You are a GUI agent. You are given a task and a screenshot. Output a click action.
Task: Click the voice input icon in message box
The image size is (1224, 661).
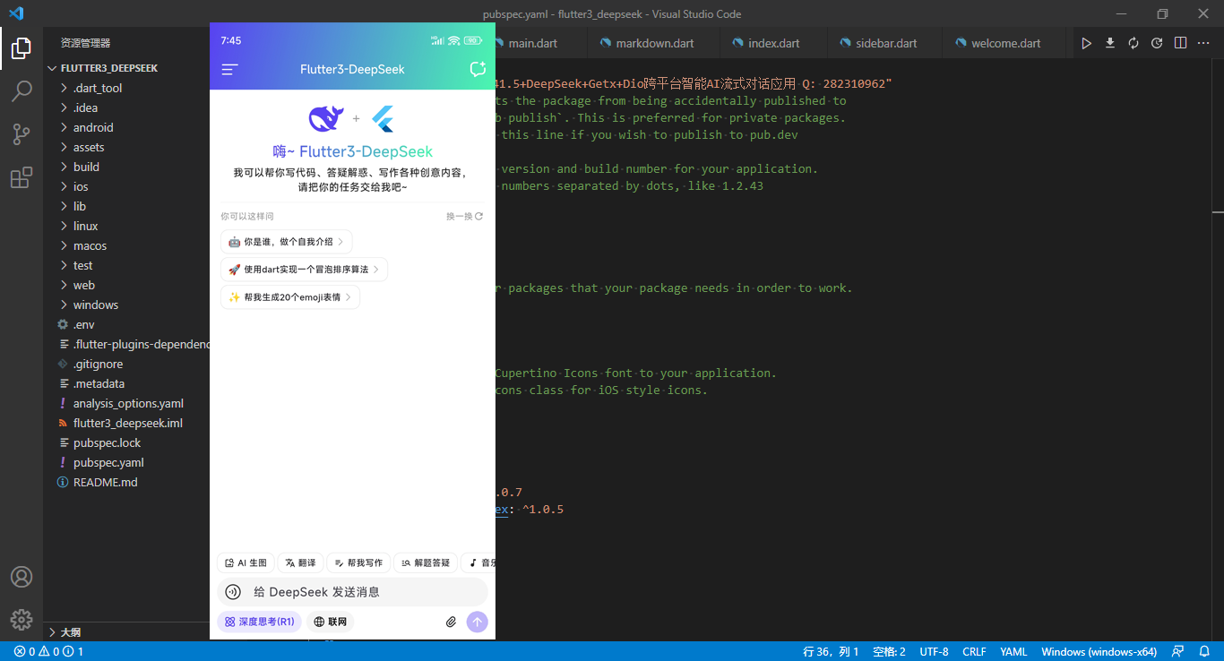pos(233,592)
